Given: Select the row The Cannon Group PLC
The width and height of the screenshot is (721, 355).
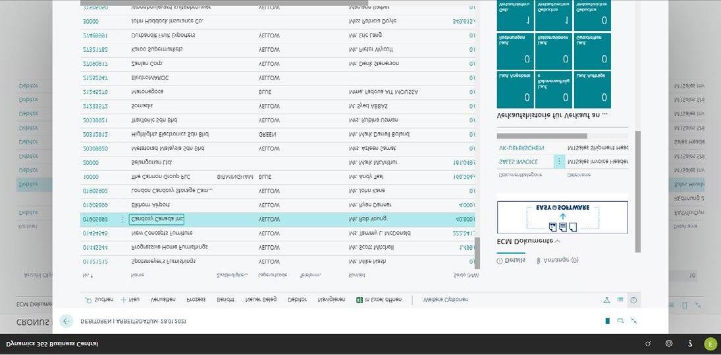Looking at the screenshot, I should 278,177.
